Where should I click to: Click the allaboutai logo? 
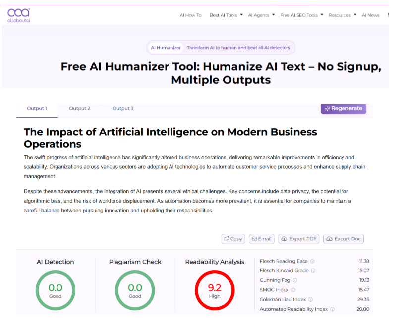coord(19,15)
